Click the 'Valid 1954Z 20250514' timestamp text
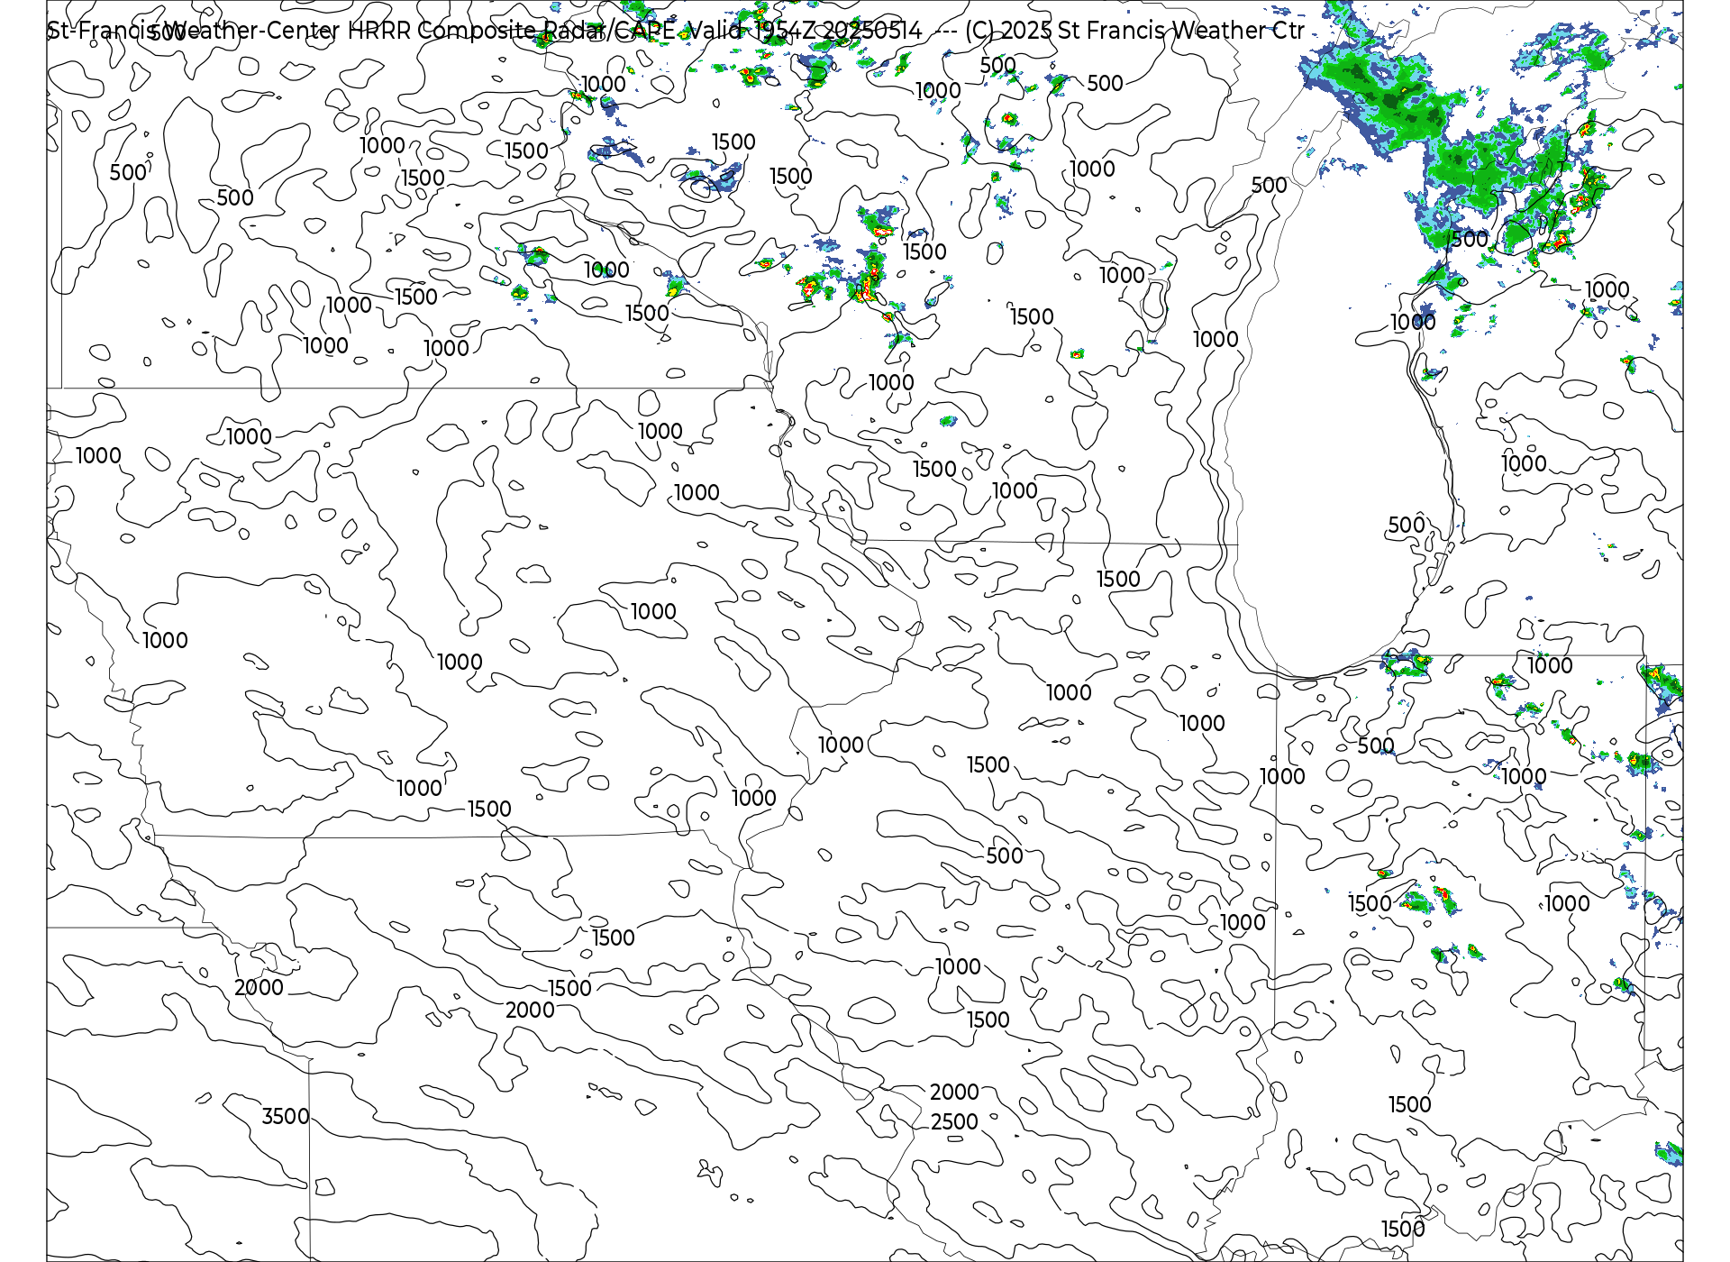Viewport: 1730px width, 1262px height. pos(805,31)
